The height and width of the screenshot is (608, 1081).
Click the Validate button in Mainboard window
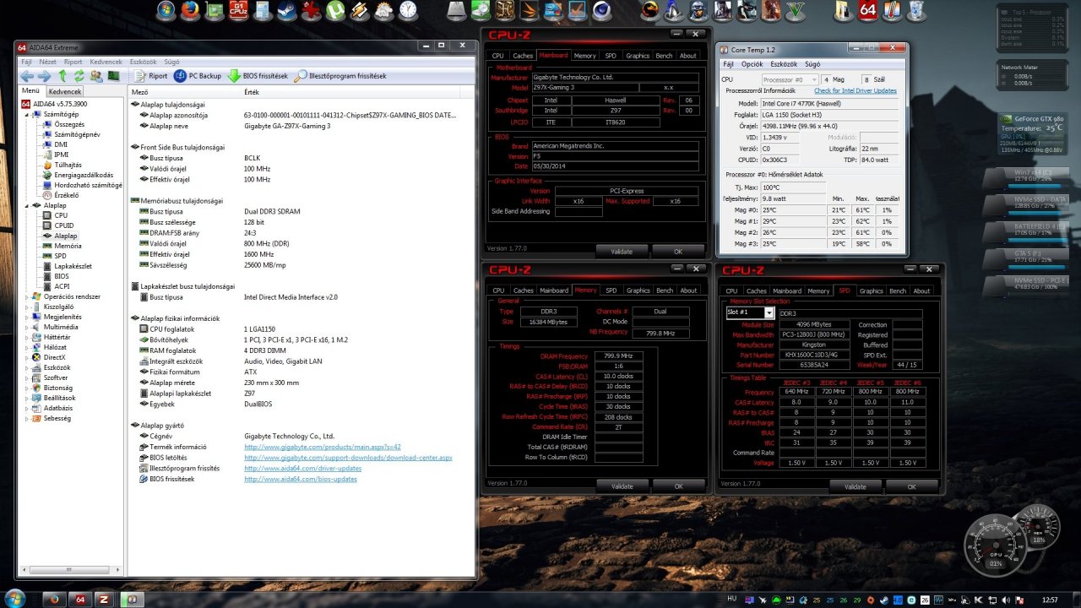(622, 251)
